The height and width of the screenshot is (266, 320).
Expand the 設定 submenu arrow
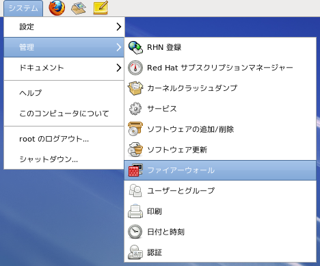(x=118, y=27)
